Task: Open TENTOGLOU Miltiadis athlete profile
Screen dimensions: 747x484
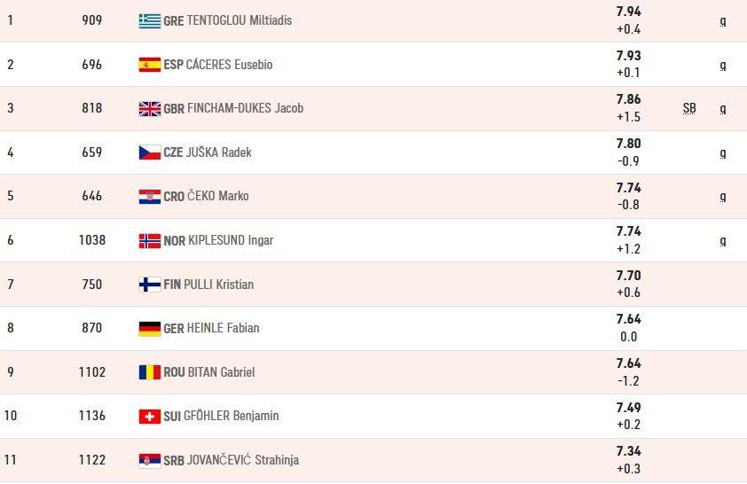Action: point(240,20)
